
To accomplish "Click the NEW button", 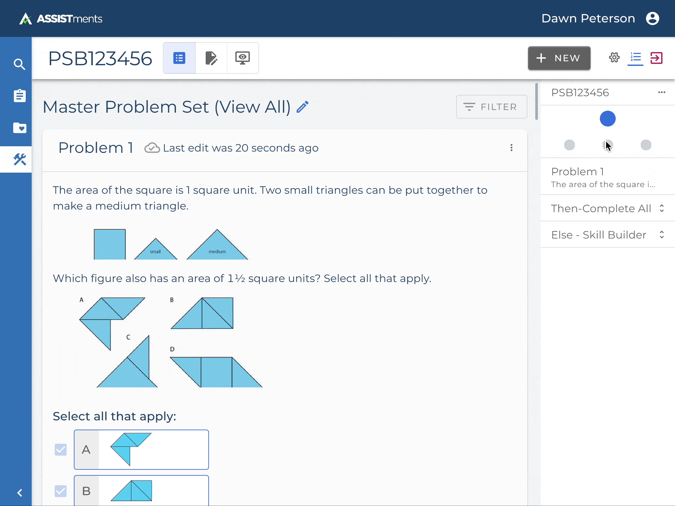I will click(x=559, y=58).
